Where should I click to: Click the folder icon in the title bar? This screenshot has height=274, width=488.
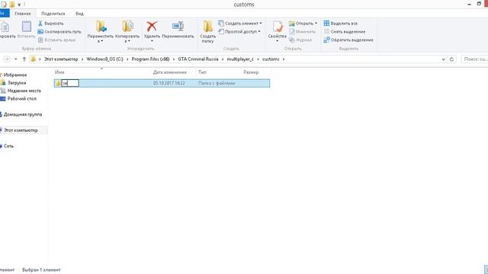(x=11, y=5)
